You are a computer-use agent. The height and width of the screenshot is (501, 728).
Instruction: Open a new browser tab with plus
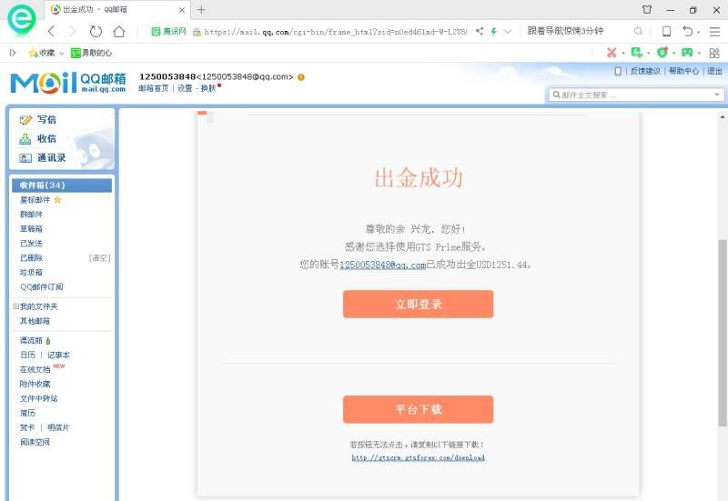(201, 9)
